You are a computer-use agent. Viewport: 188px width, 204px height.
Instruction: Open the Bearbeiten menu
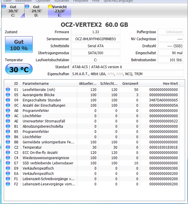tap(24, 1)
